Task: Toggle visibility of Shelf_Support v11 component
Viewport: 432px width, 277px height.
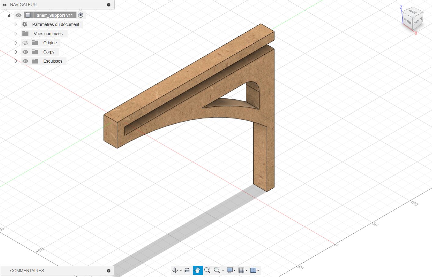Action: (x=19, y=15)
